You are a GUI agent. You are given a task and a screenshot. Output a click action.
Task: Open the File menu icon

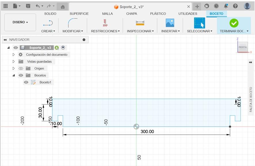click(15, 6)
